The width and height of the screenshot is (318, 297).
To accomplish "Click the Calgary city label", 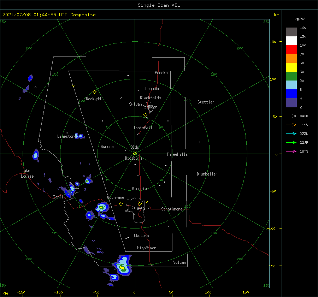I will tap(138, 208).
